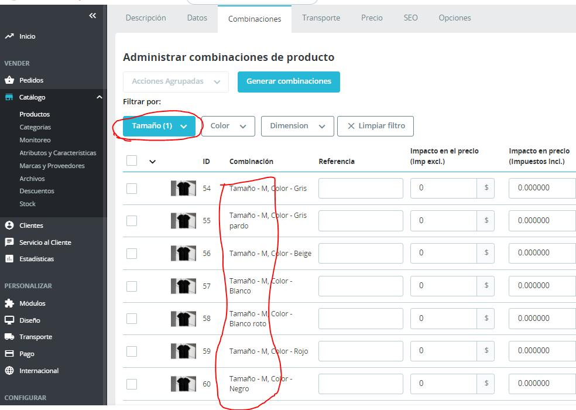This screenshot has height=410, width=576.
Task: Open Categorías in the sidebar
Action: [35, 127]
